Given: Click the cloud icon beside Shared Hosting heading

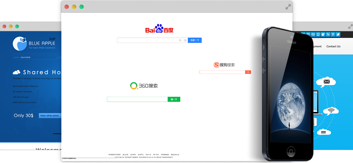Looking at the screenshot, I should [x=16, y=72].
